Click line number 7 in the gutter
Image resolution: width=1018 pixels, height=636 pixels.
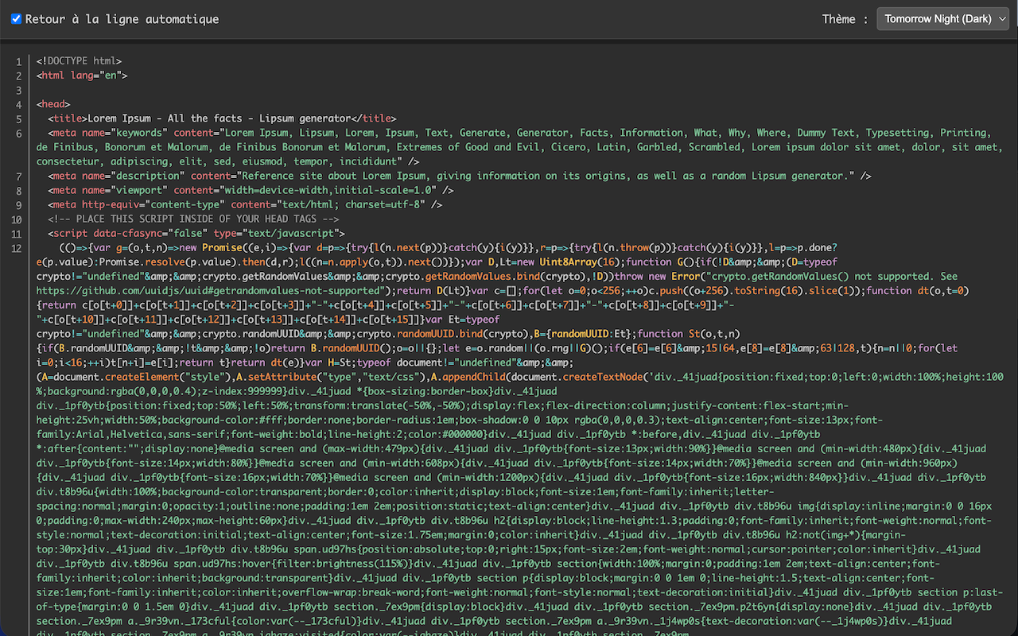18,176
